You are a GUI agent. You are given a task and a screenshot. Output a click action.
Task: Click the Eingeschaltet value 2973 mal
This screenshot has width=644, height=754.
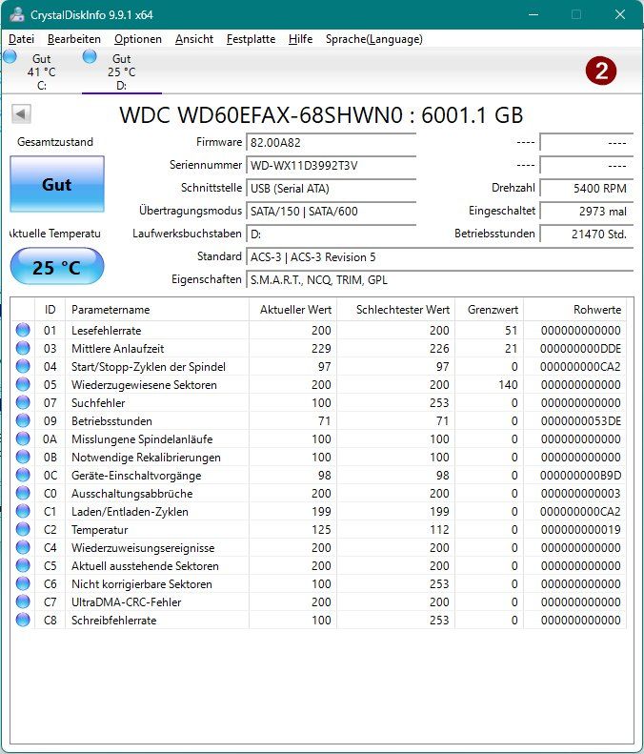(x=586, y=211)
